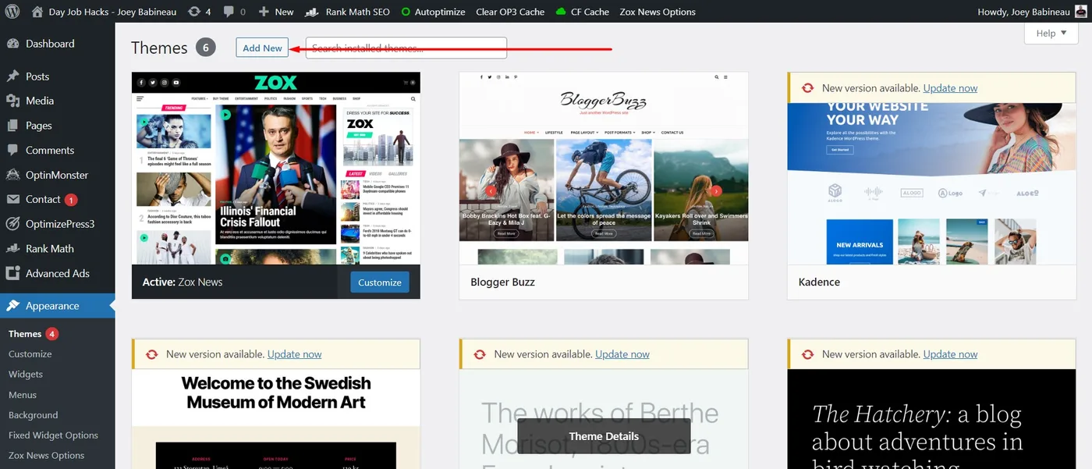Click the Customize button for Zox News
1092x469 pixels.
tap(380, 282)
